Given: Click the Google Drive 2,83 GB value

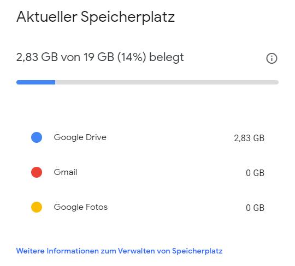Looking at the screenshot, I should (249, 138).
